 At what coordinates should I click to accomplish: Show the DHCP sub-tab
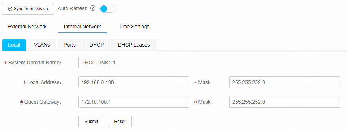pos(97,45)
